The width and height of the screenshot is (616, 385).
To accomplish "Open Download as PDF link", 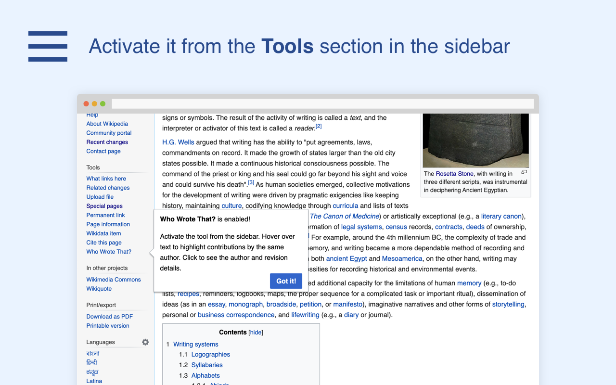I will coord(109,317).
